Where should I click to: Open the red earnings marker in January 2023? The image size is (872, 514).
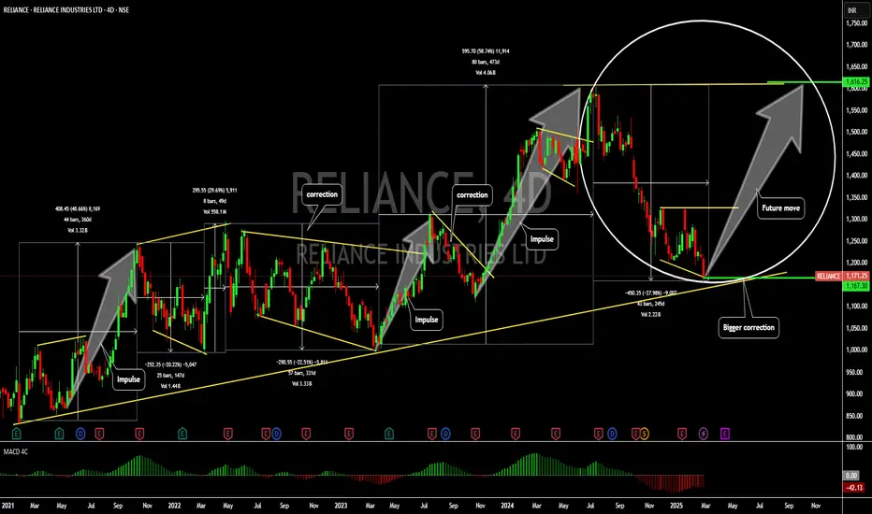click(349, 434)
